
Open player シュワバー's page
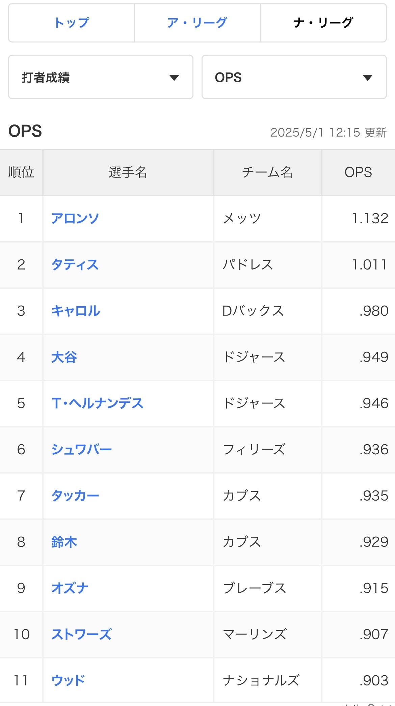pos(81,450)
